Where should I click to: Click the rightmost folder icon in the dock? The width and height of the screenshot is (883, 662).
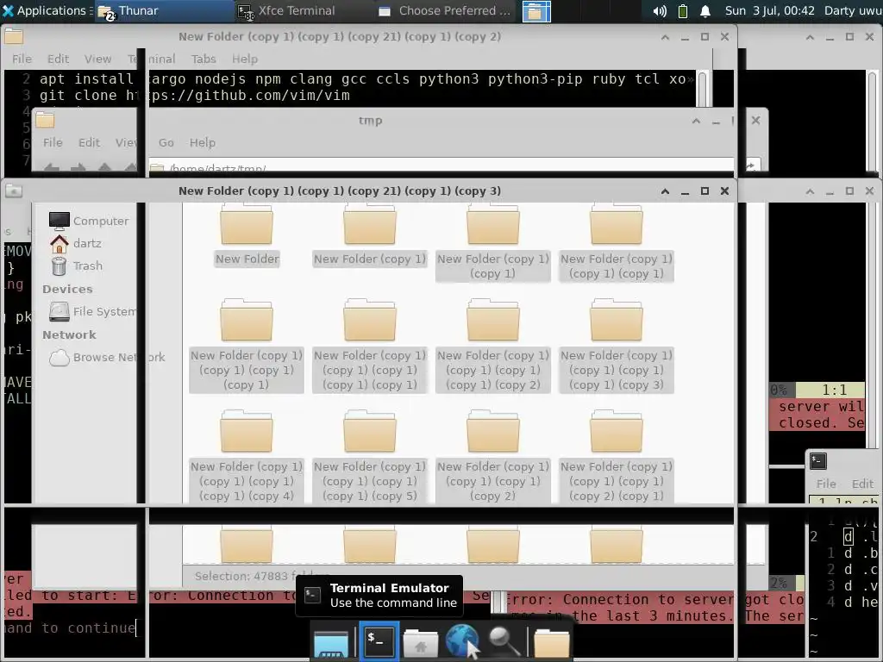click(552, 643)
